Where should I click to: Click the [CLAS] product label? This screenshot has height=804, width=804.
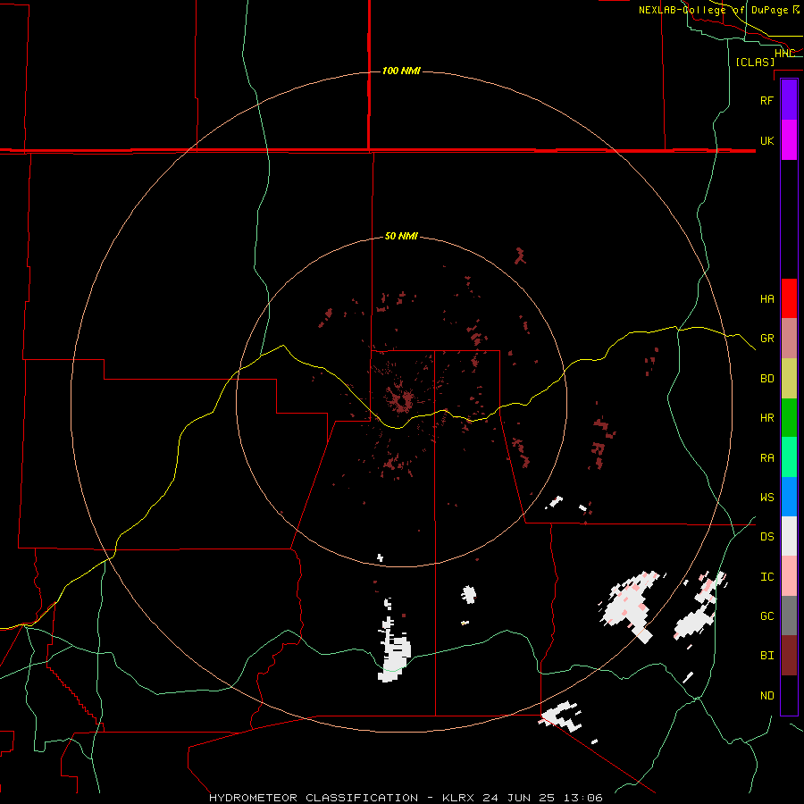(x=755, y=62)
